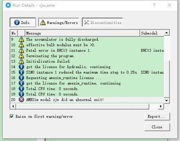
Task: Click warning icon for Fatal error row 11
Action: pyautogui.click(x=21, y=51)
